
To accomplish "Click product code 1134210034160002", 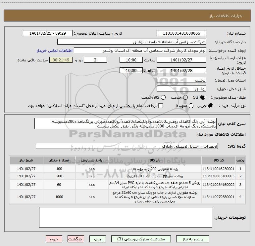I will coord(219,185).
